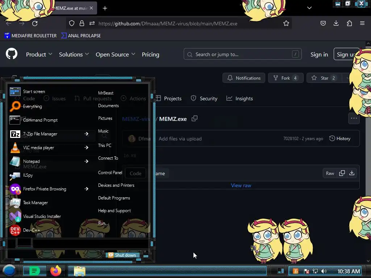Open Firefox downloads panel
Image resolution: width=371 pixels, height=278 pixels.
(336, 23)
